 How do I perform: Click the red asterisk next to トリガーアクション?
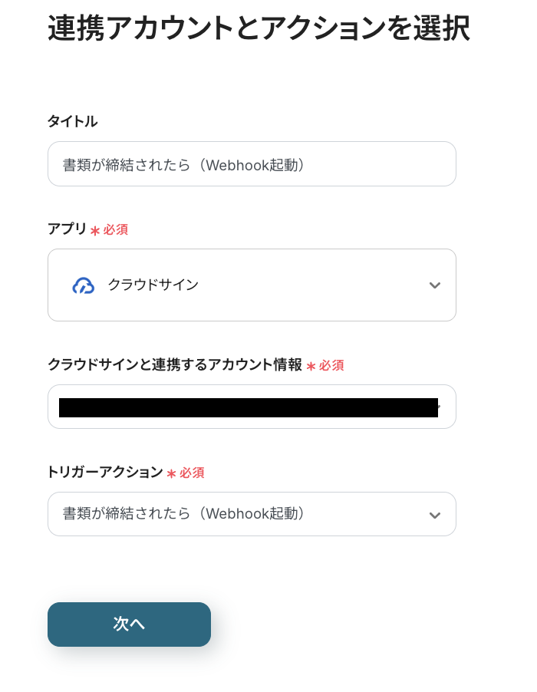[x=171, y=474]
